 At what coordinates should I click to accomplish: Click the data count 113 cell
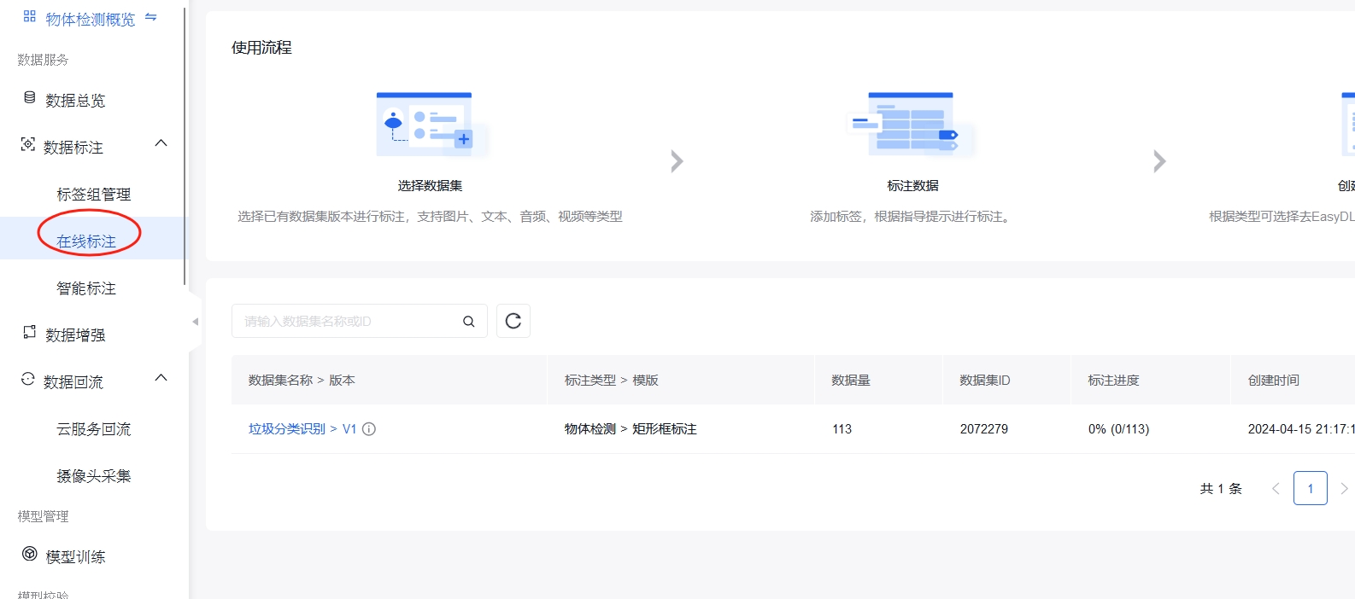pos(842,429)
